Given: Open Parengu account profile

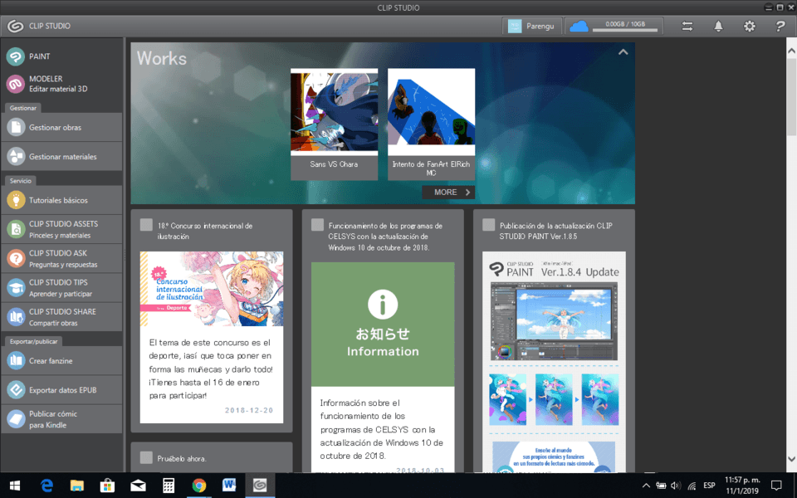Looking at the screenshot, I should 531,26.
